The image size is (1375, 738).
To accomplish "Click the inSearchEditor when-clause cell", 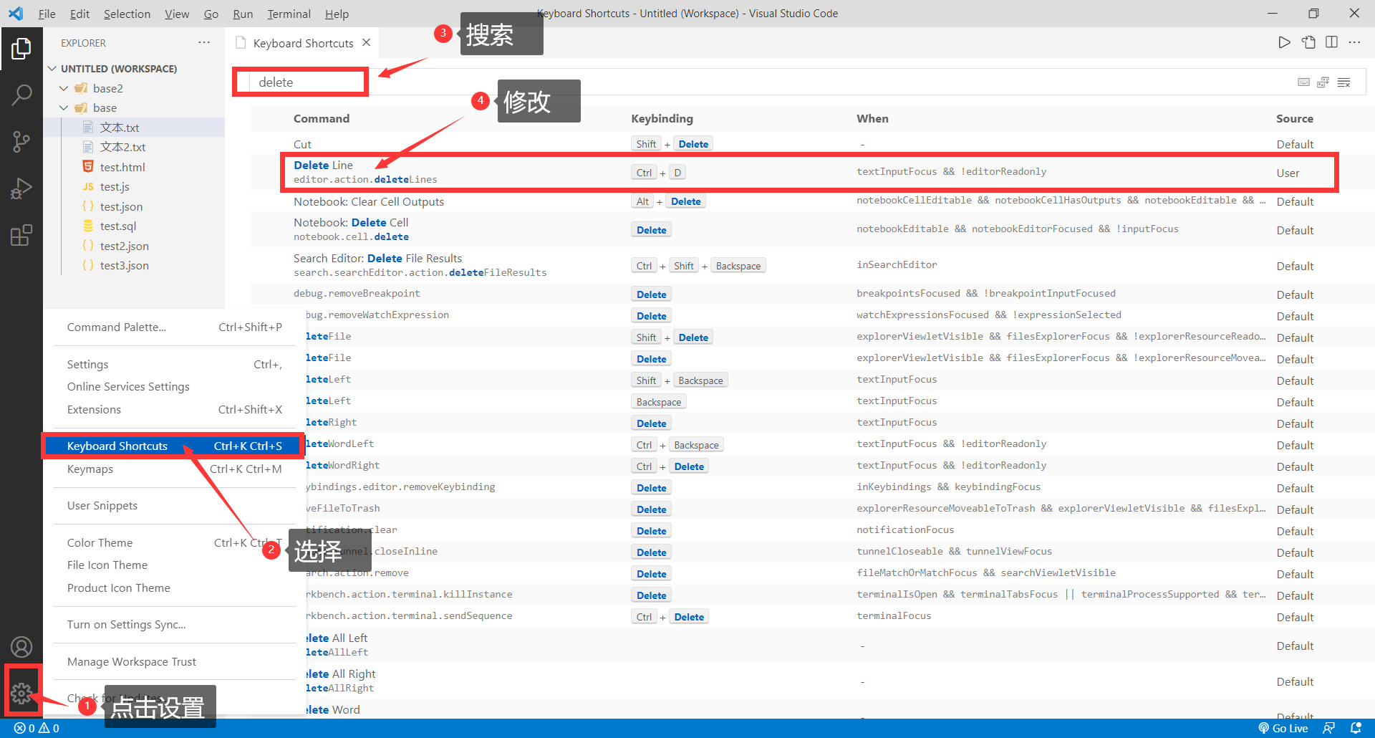I will [897, 265].
